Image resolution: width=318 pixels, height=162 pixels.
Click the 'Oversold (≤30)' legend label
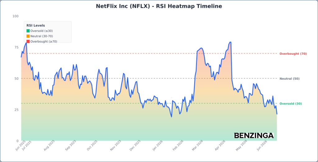(x=42, y=31)
